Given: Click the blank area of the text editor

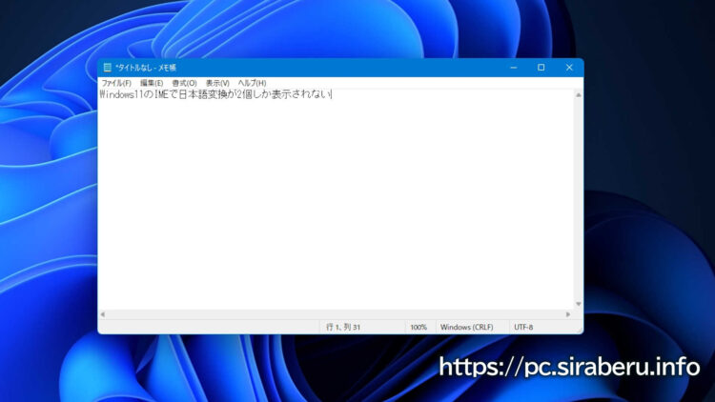Looking at the screenshot, I should (334, 210).
